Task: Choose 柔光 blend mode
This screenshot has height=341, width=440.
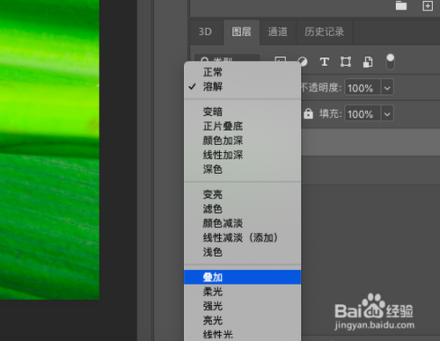Action: click(x=242, y=292)
